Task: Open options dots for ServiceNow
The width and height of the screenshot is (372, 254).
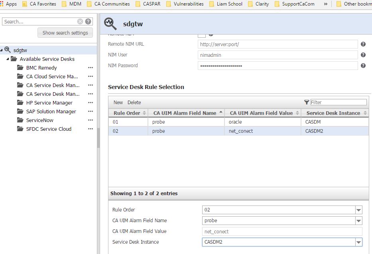Action: [x=91, y=120]
